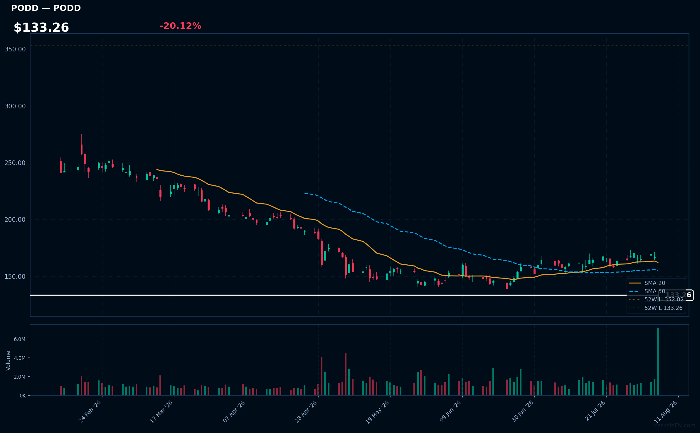
Task: Click the PODD — PODD chart title
Action: (x=46, y=8)
